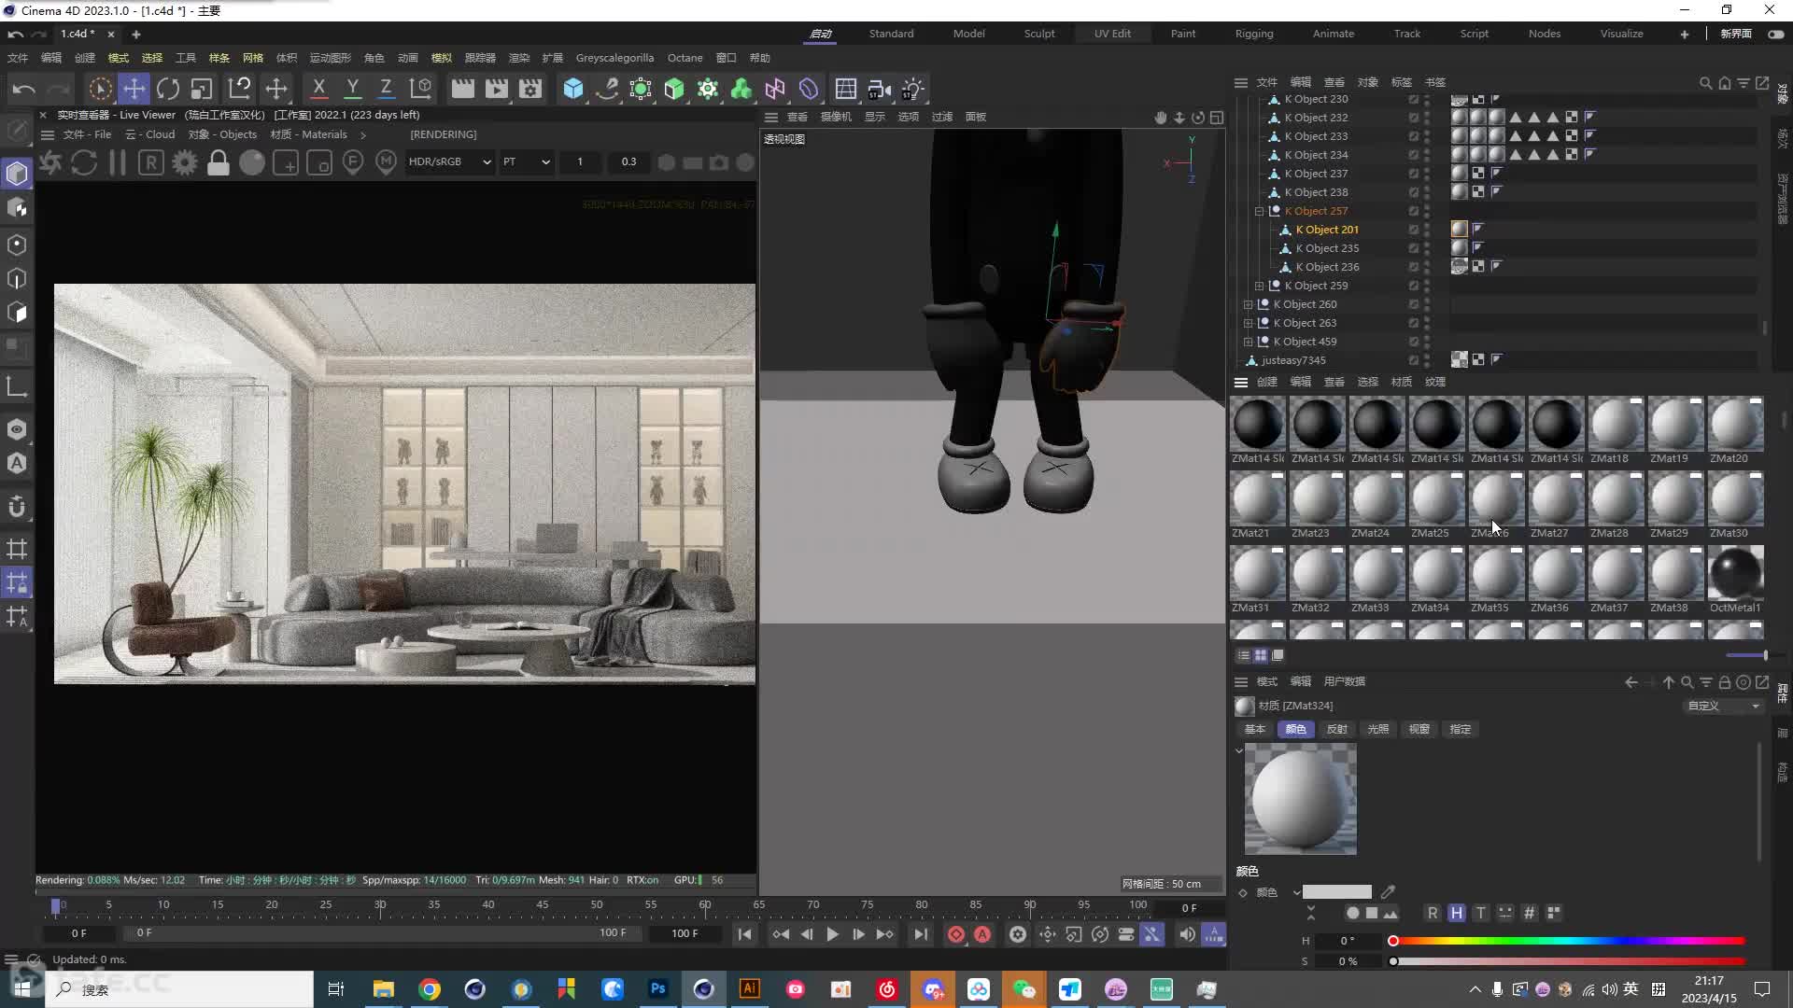Toggle visibility checkmark for K Object 235
The image size is (1793, 1008).
tap(1414, 248)
